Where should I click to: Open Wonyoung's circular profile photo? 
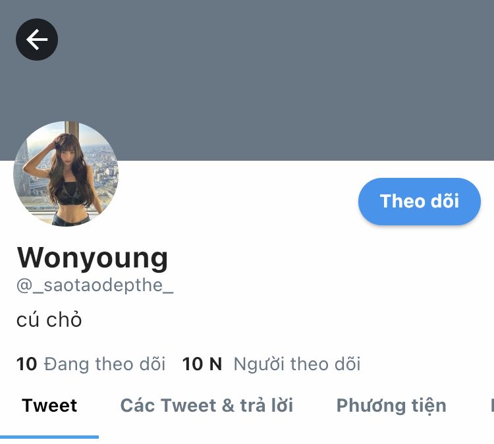click(x=66, y=174)
